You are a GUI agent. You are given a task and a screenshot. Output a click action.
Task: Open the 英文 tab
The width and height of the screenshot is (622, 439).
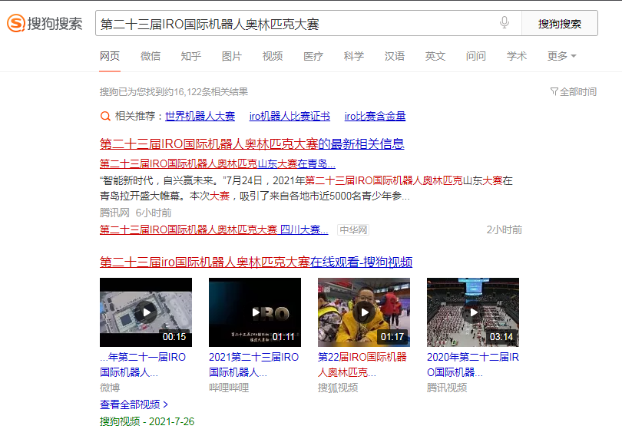point(435,56)
